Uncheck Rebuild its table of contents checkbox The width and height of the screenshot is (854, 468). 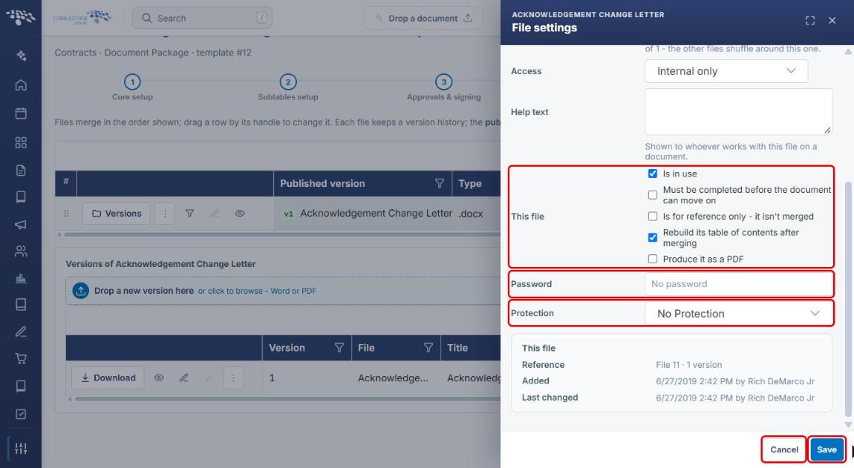pyautogui.click(x=653, y=237)
